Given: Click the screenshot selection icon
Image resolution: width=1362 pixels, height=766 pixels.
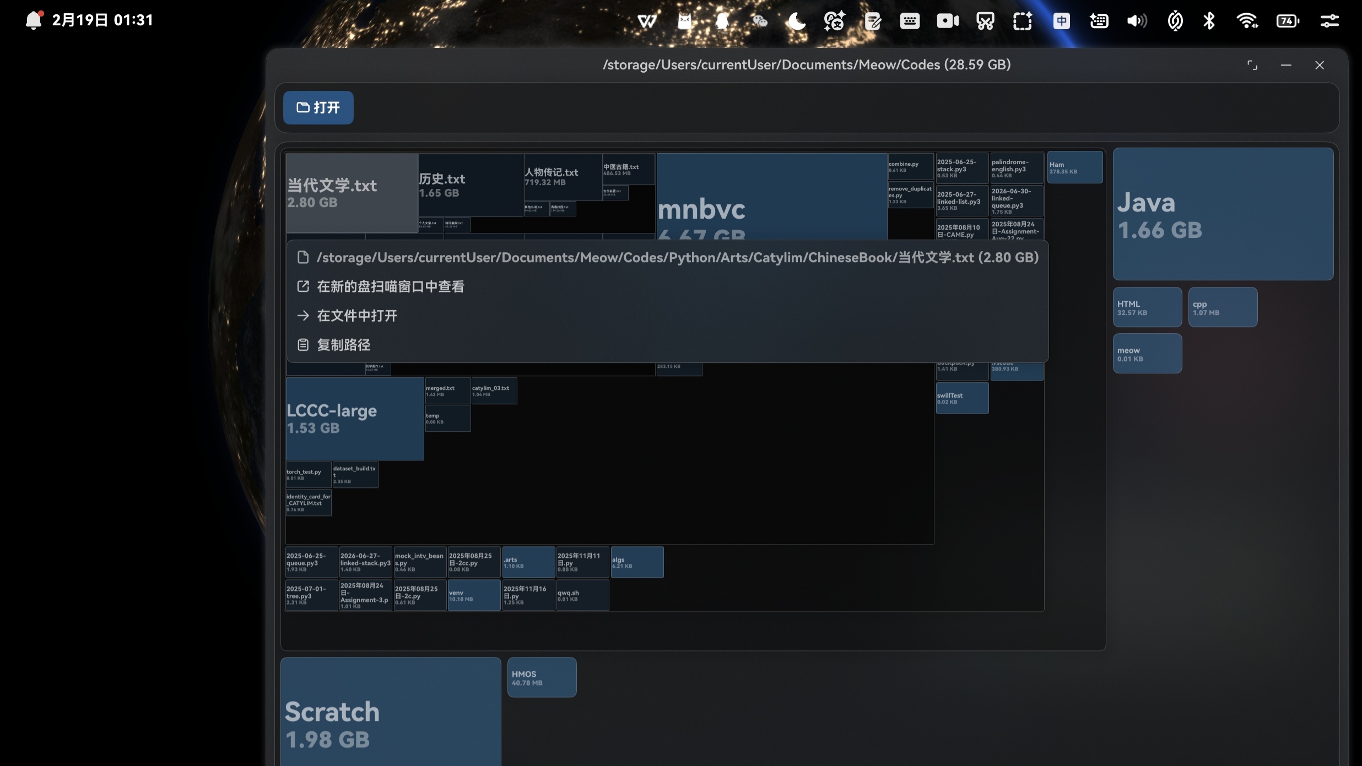Looking at the screenshot, I should pyautogui.click(x=1022, y=21).
